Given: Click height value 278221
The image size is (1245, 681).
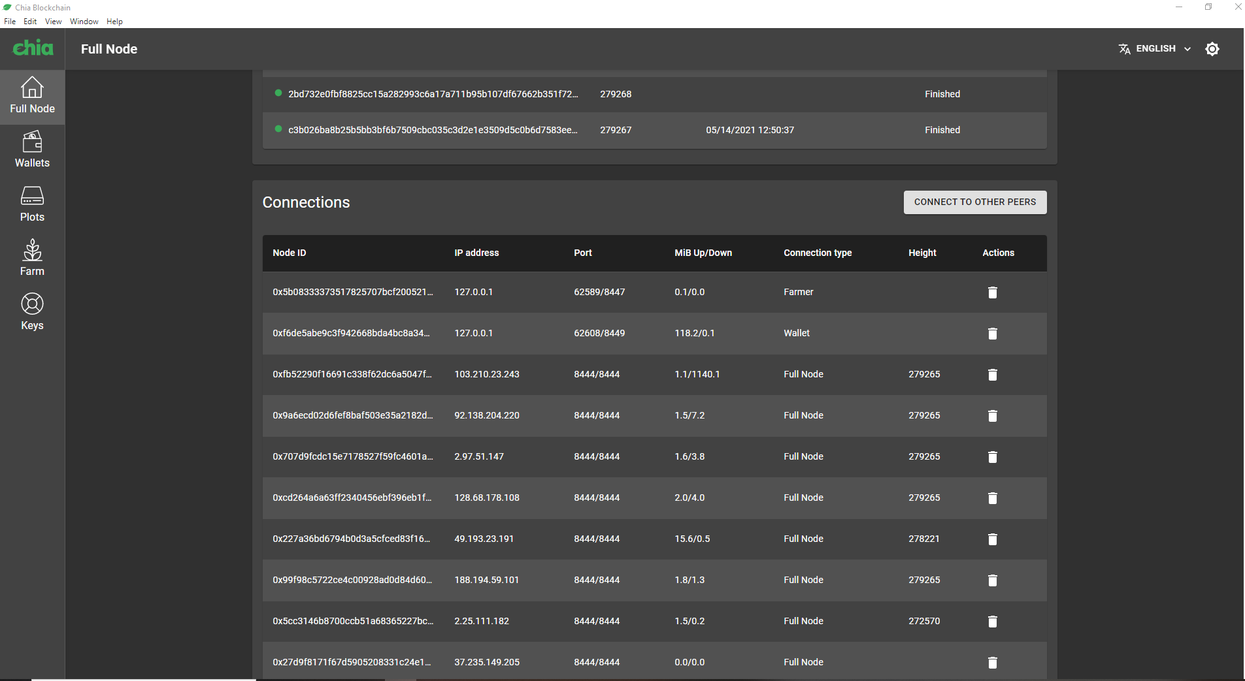Looking at the screenshot, I should point(923,539).
